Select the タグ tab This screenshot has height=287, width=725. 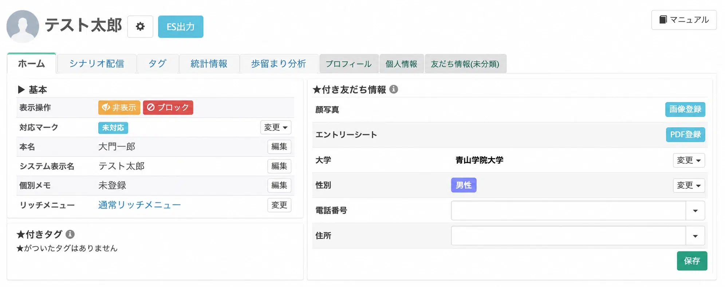pyautogui.click(x=158, y=64)
